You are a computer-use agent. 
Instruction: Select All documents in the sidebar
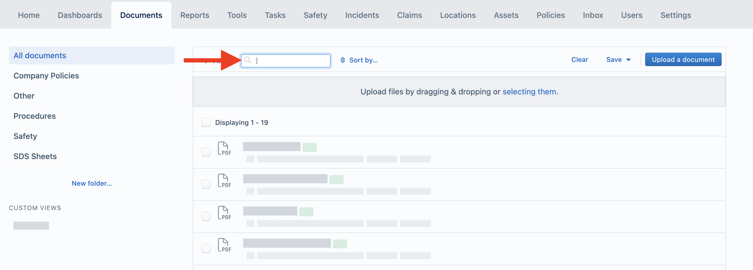(x=92, y=55)
